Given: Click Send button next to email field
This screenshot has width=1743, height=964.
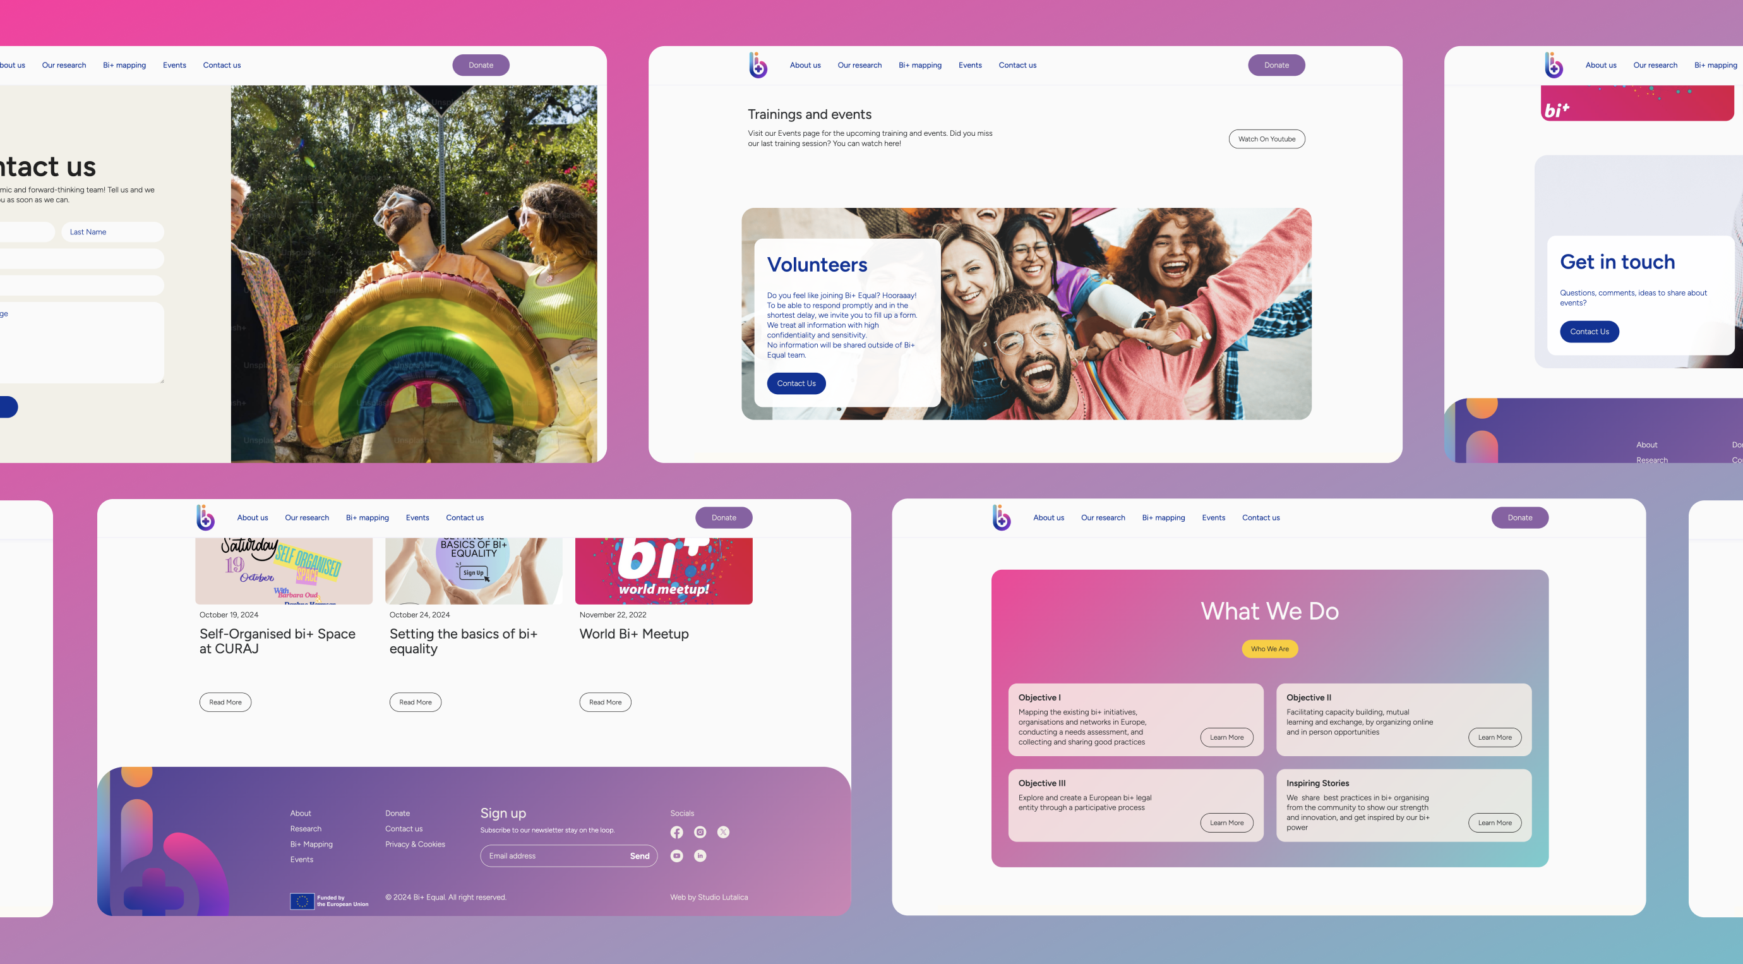Looking at the screenshot, I should (638, 856).
